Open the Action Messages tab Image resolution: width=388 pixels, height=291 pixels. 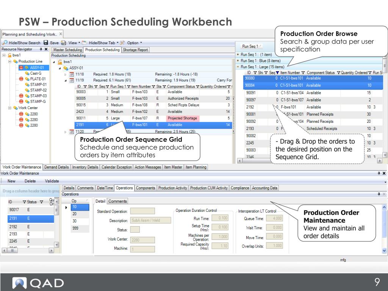[148, 167]
